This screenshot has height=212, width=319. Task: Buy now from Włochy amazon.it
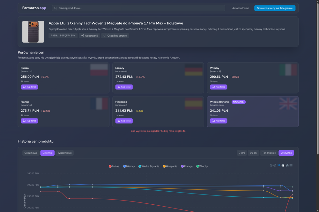pos(219,87)
